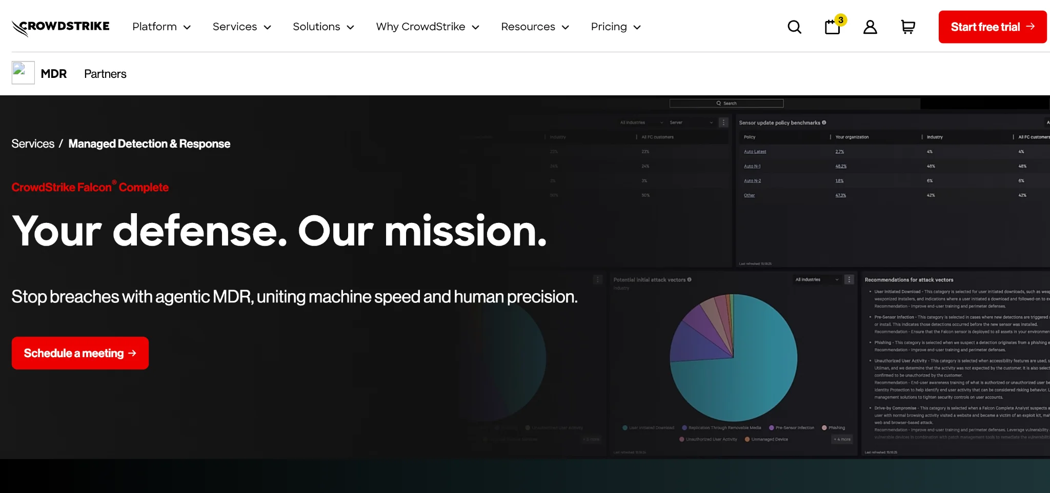Screen dimensions: 1050x493
Task: Click the Auto Latest policy link
Action: [755, 152]
